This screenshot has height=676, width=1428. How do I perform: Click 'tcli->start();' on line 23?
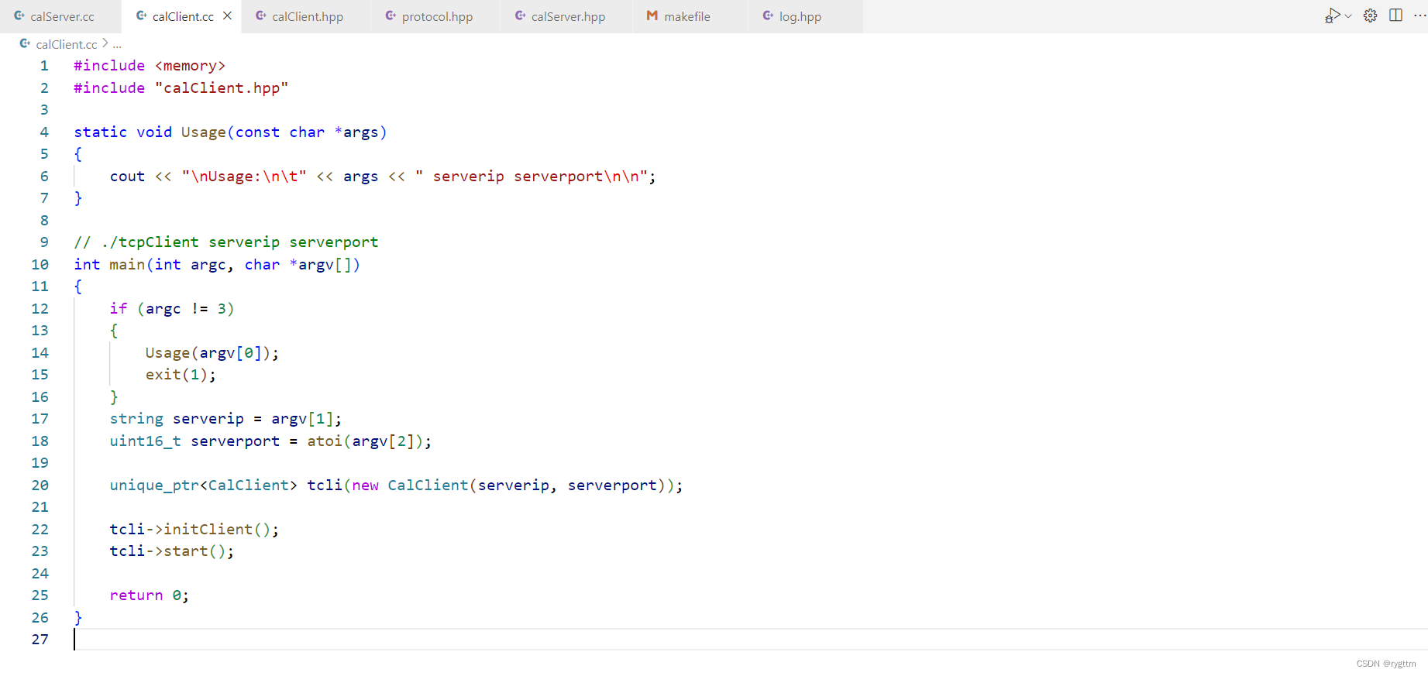172,551
